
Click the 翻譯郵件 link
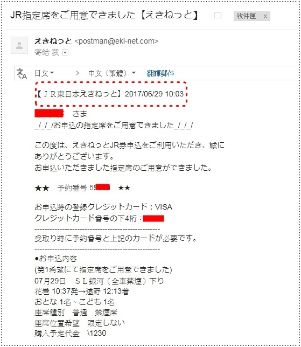pyautogui.click(x=160, y=73)
